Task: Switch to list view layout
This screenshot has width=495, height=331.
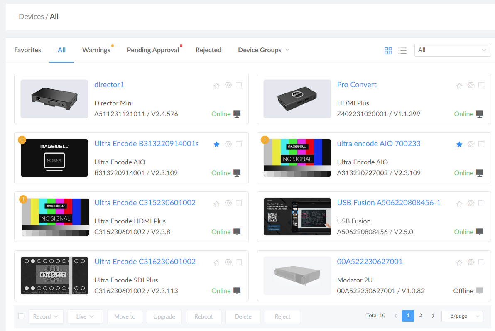Action: (x=402, y=51)
